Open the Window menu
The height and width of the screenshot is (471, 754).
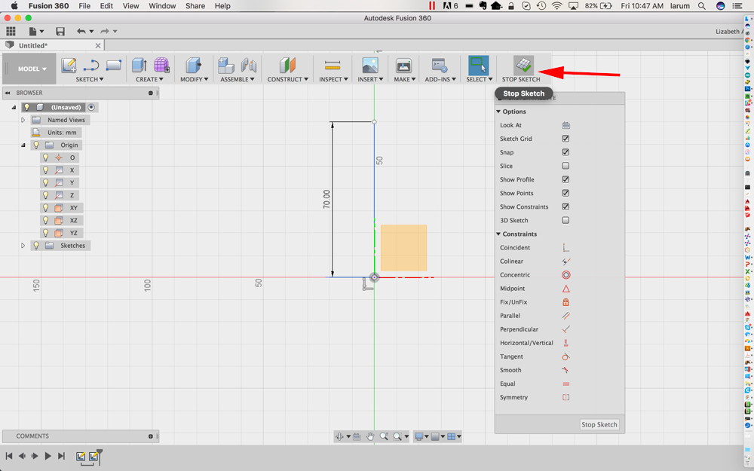(163, 6)
